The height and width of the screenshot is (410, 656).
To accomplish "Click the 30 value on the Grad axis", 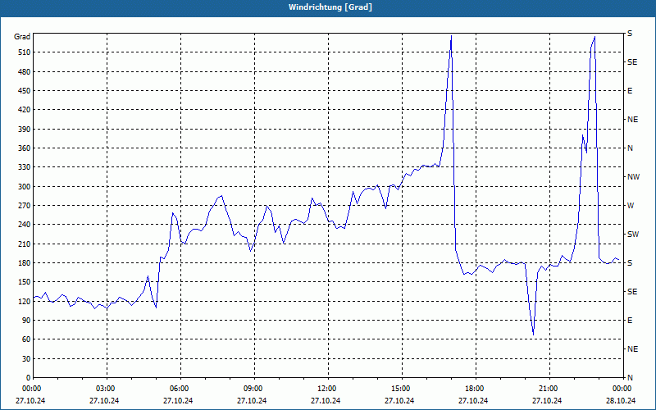I will 26,358.
